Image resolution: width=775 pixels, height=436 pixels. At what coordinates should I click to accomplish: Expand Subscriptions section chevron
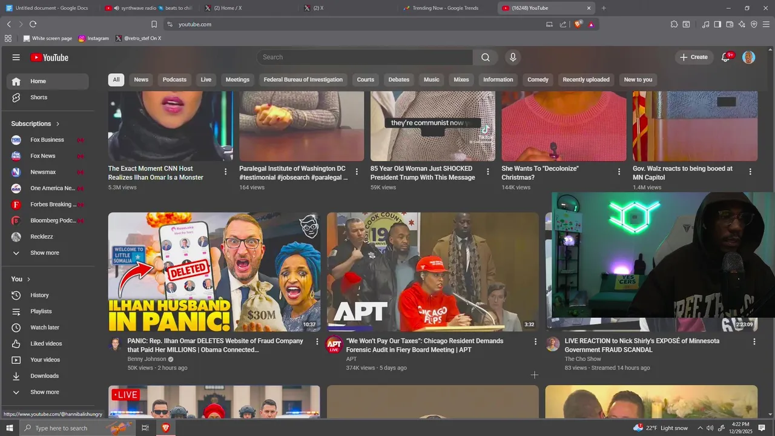pyautogui.click(x=58, y=124)
